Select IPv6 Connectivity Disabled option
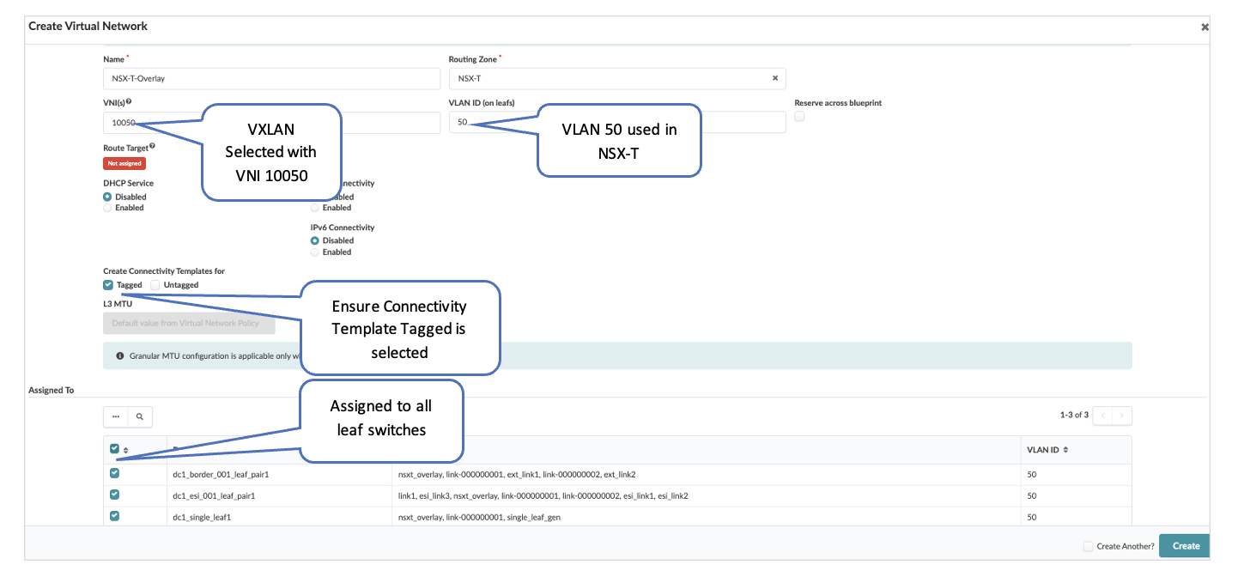1238x577 pixels. pos(315,241)
